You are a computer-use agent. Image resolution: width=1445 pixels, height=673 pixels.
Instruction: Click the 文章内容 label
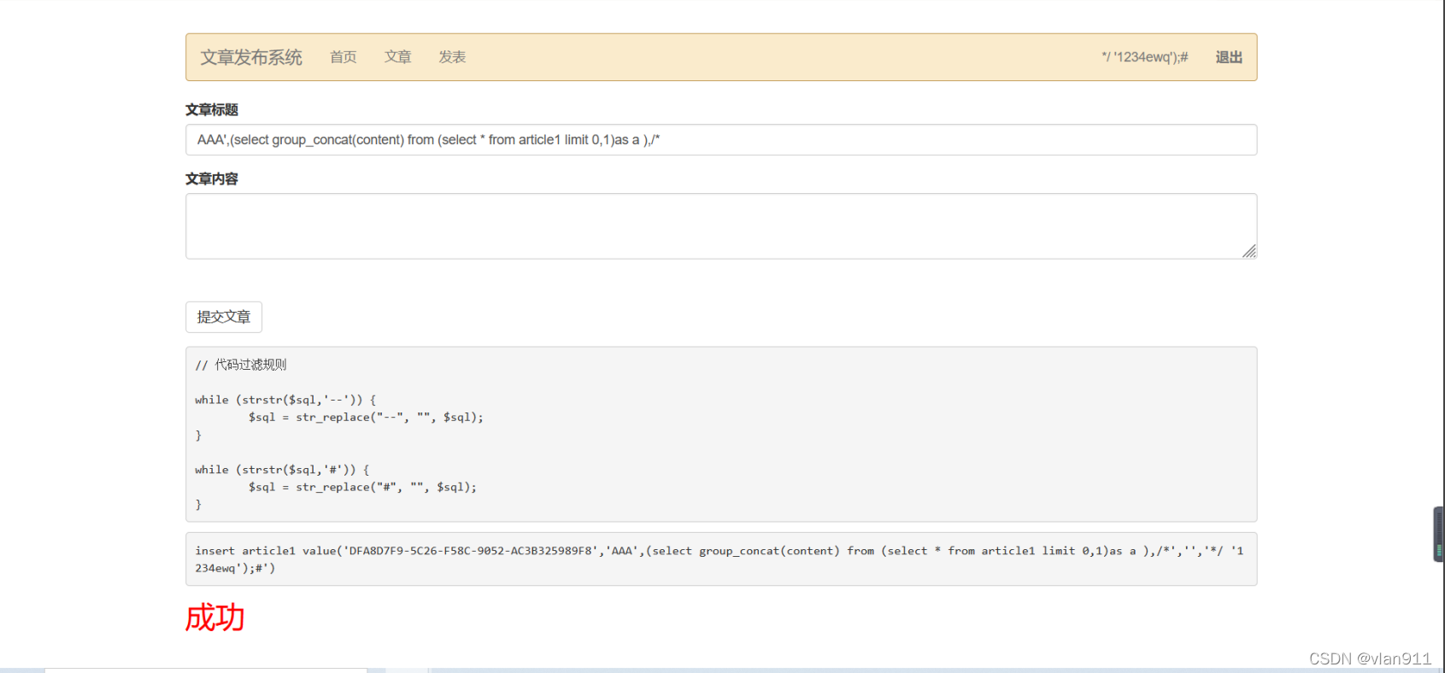(212, 178)
